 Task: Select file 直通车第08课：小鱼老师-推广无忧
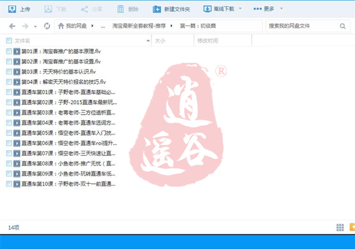[x=68, y=163]
